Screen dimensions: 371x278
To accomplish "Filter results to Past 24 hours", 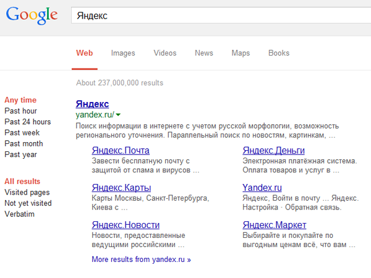I will pos(27,122).
